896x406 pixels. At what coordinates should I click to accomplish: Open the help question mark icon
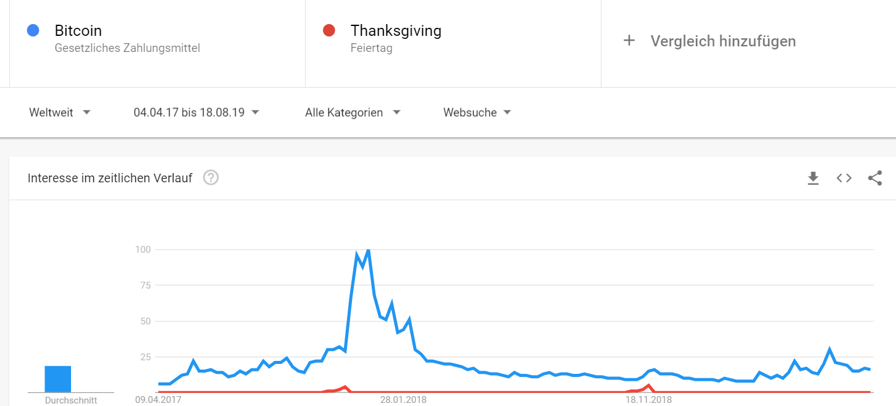click(211, 178)
